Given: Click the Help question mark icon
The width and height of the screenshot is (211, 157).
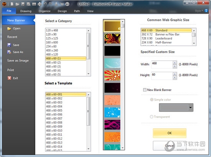Looking at the screenshot, I should click(x=67, y=4).
